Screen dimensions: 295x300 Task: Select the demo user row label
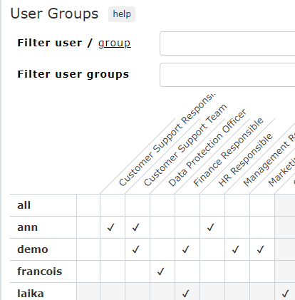coord(33,249)
